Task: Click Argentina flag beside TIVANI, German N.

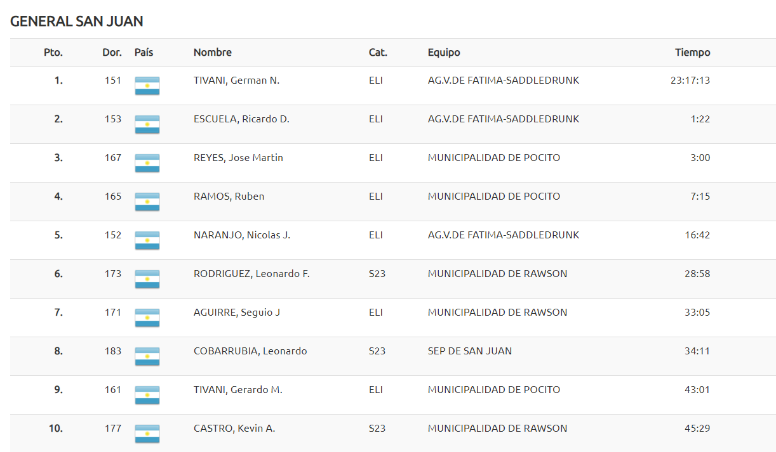Action: (147, 86)
